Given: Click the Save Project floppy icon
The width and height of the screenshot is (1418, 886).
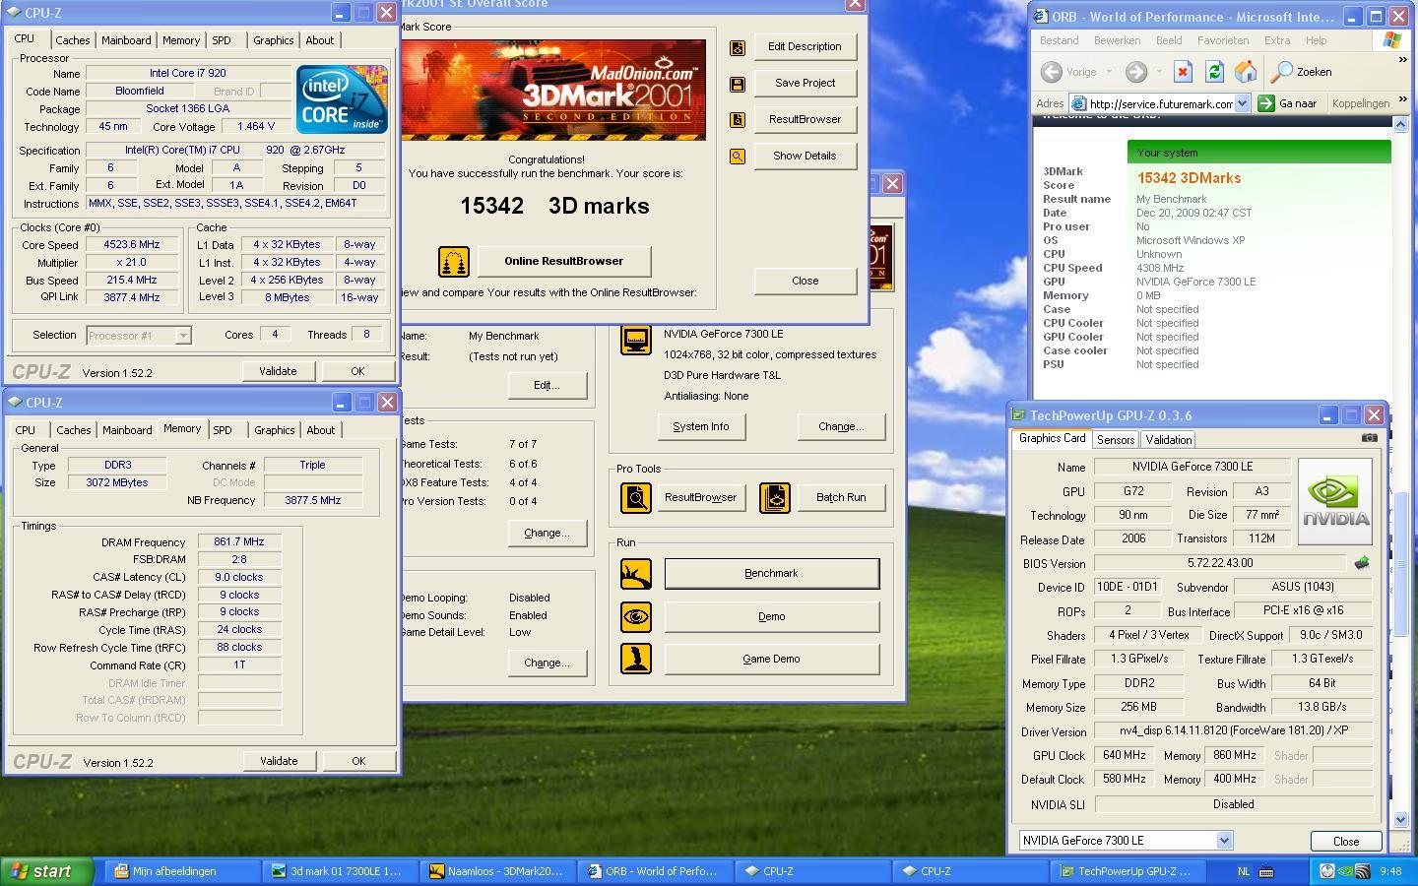Looking at the screenshot, I should 738,84.
